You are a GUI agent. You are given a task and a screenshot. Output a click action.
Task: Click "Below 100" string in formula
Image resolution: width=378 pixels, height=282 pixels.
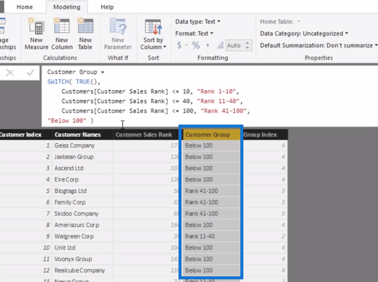(x=67, y=120)
